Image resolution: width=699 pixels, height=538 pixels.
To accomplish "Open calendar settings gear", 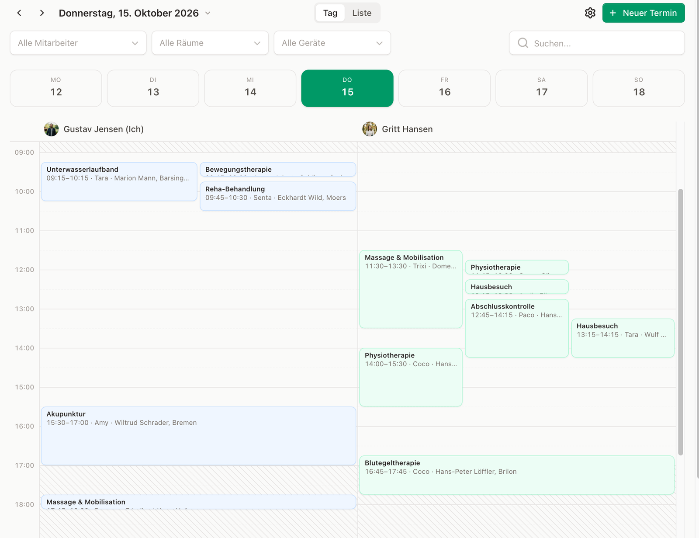I will 590,13.
